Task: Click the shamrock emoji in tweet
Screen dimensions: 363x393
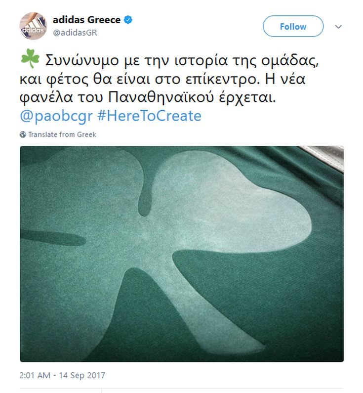Action: pyautogui.click(x=30, y=59)
